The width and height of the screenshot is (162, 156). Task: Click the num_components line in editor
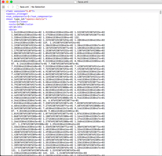[29, 16]
